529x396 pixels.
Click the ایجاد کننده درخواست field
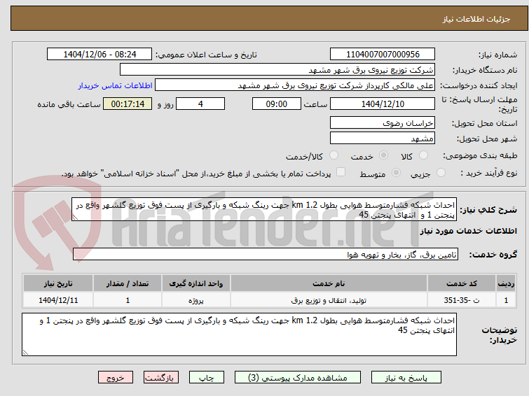pos(295,85)
